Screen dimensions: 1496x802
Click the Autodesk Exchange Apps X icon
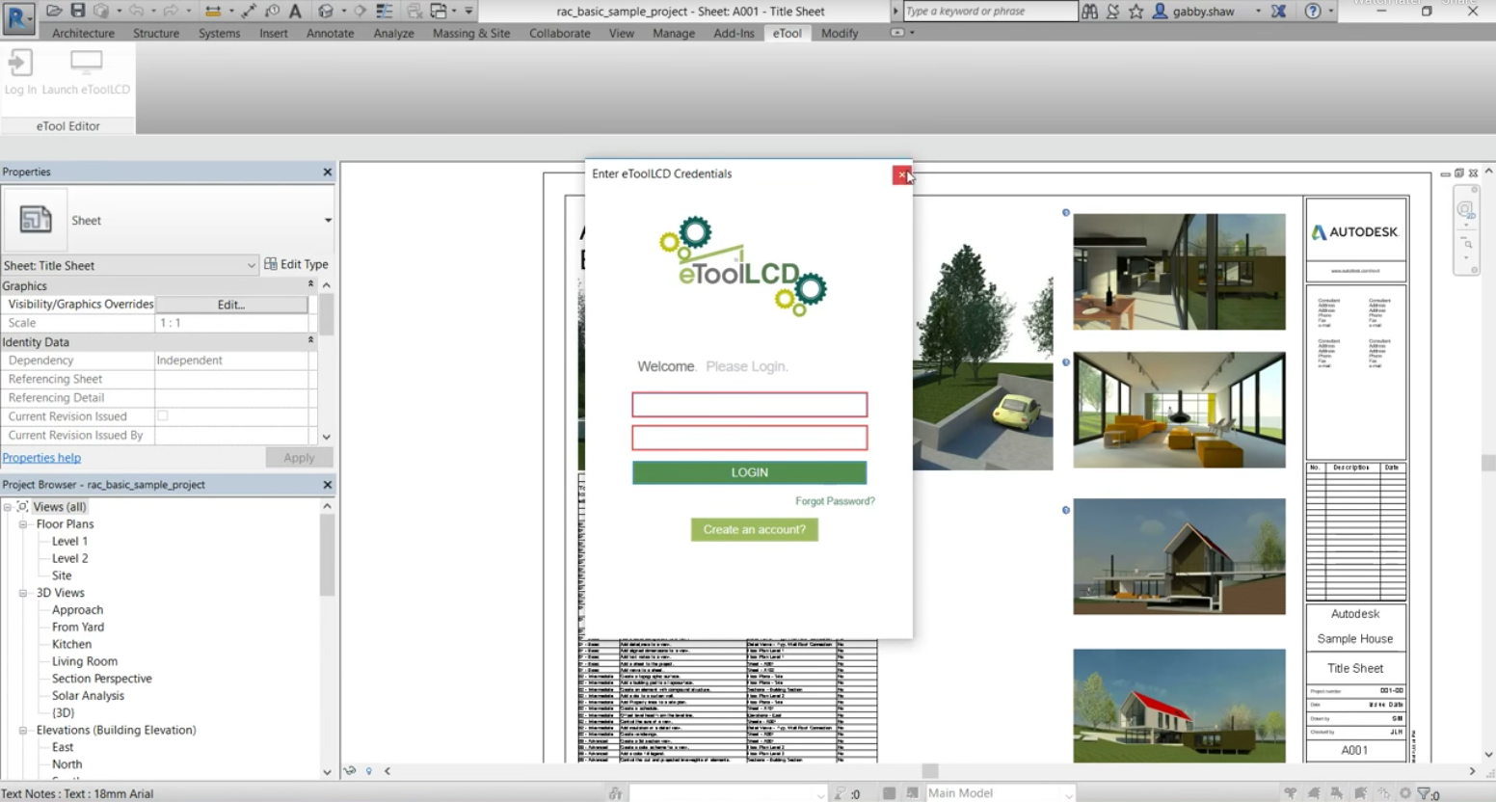tap(1279, 11)
